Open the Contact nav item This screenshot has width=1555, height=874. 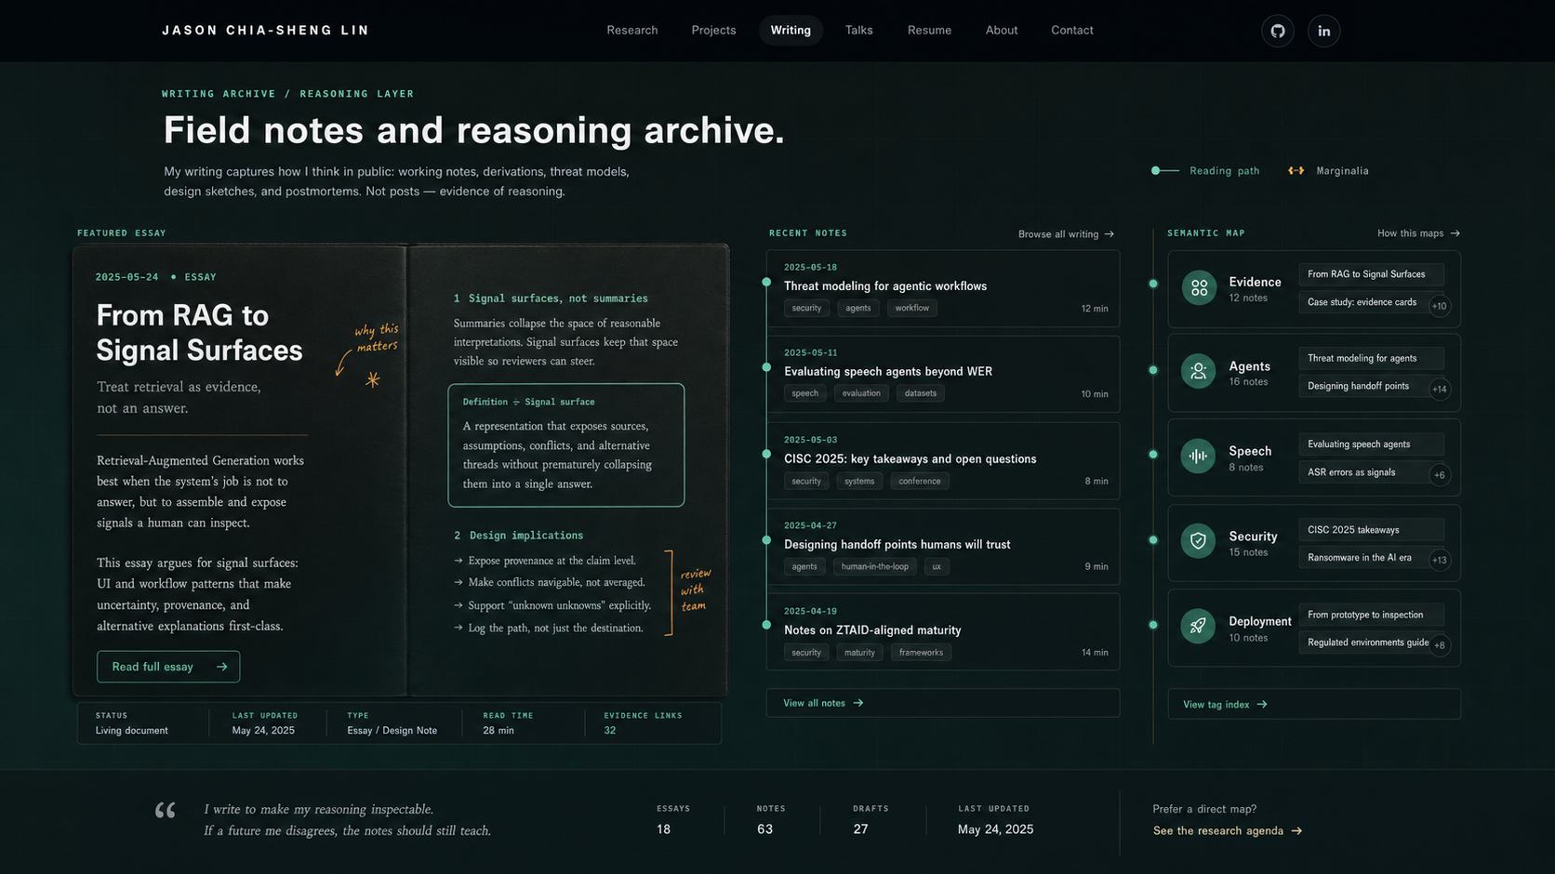(1072, 31)
